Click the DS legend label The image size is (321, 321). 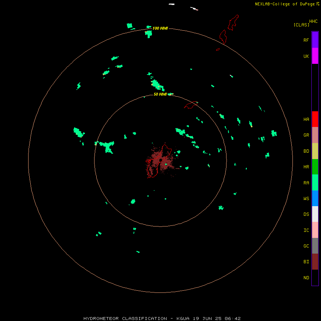point(306,214)
